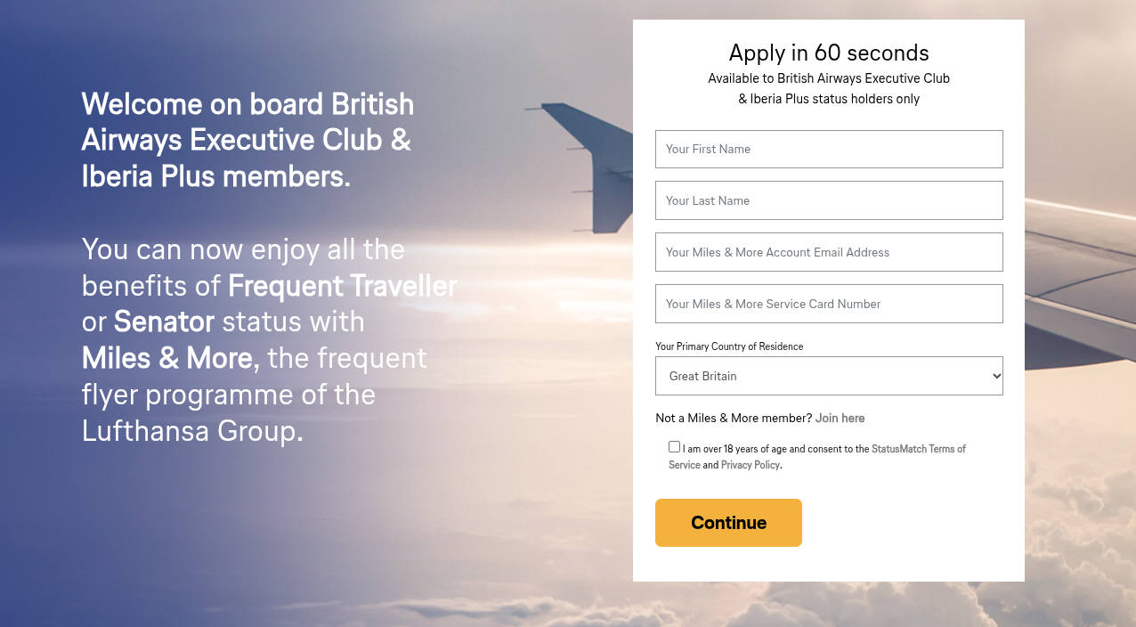This screenshot has width=1136, height=627.
Task: Open the StatusMatch Terms of Service link
Action: pyautogui.click(x=917, y=449)
